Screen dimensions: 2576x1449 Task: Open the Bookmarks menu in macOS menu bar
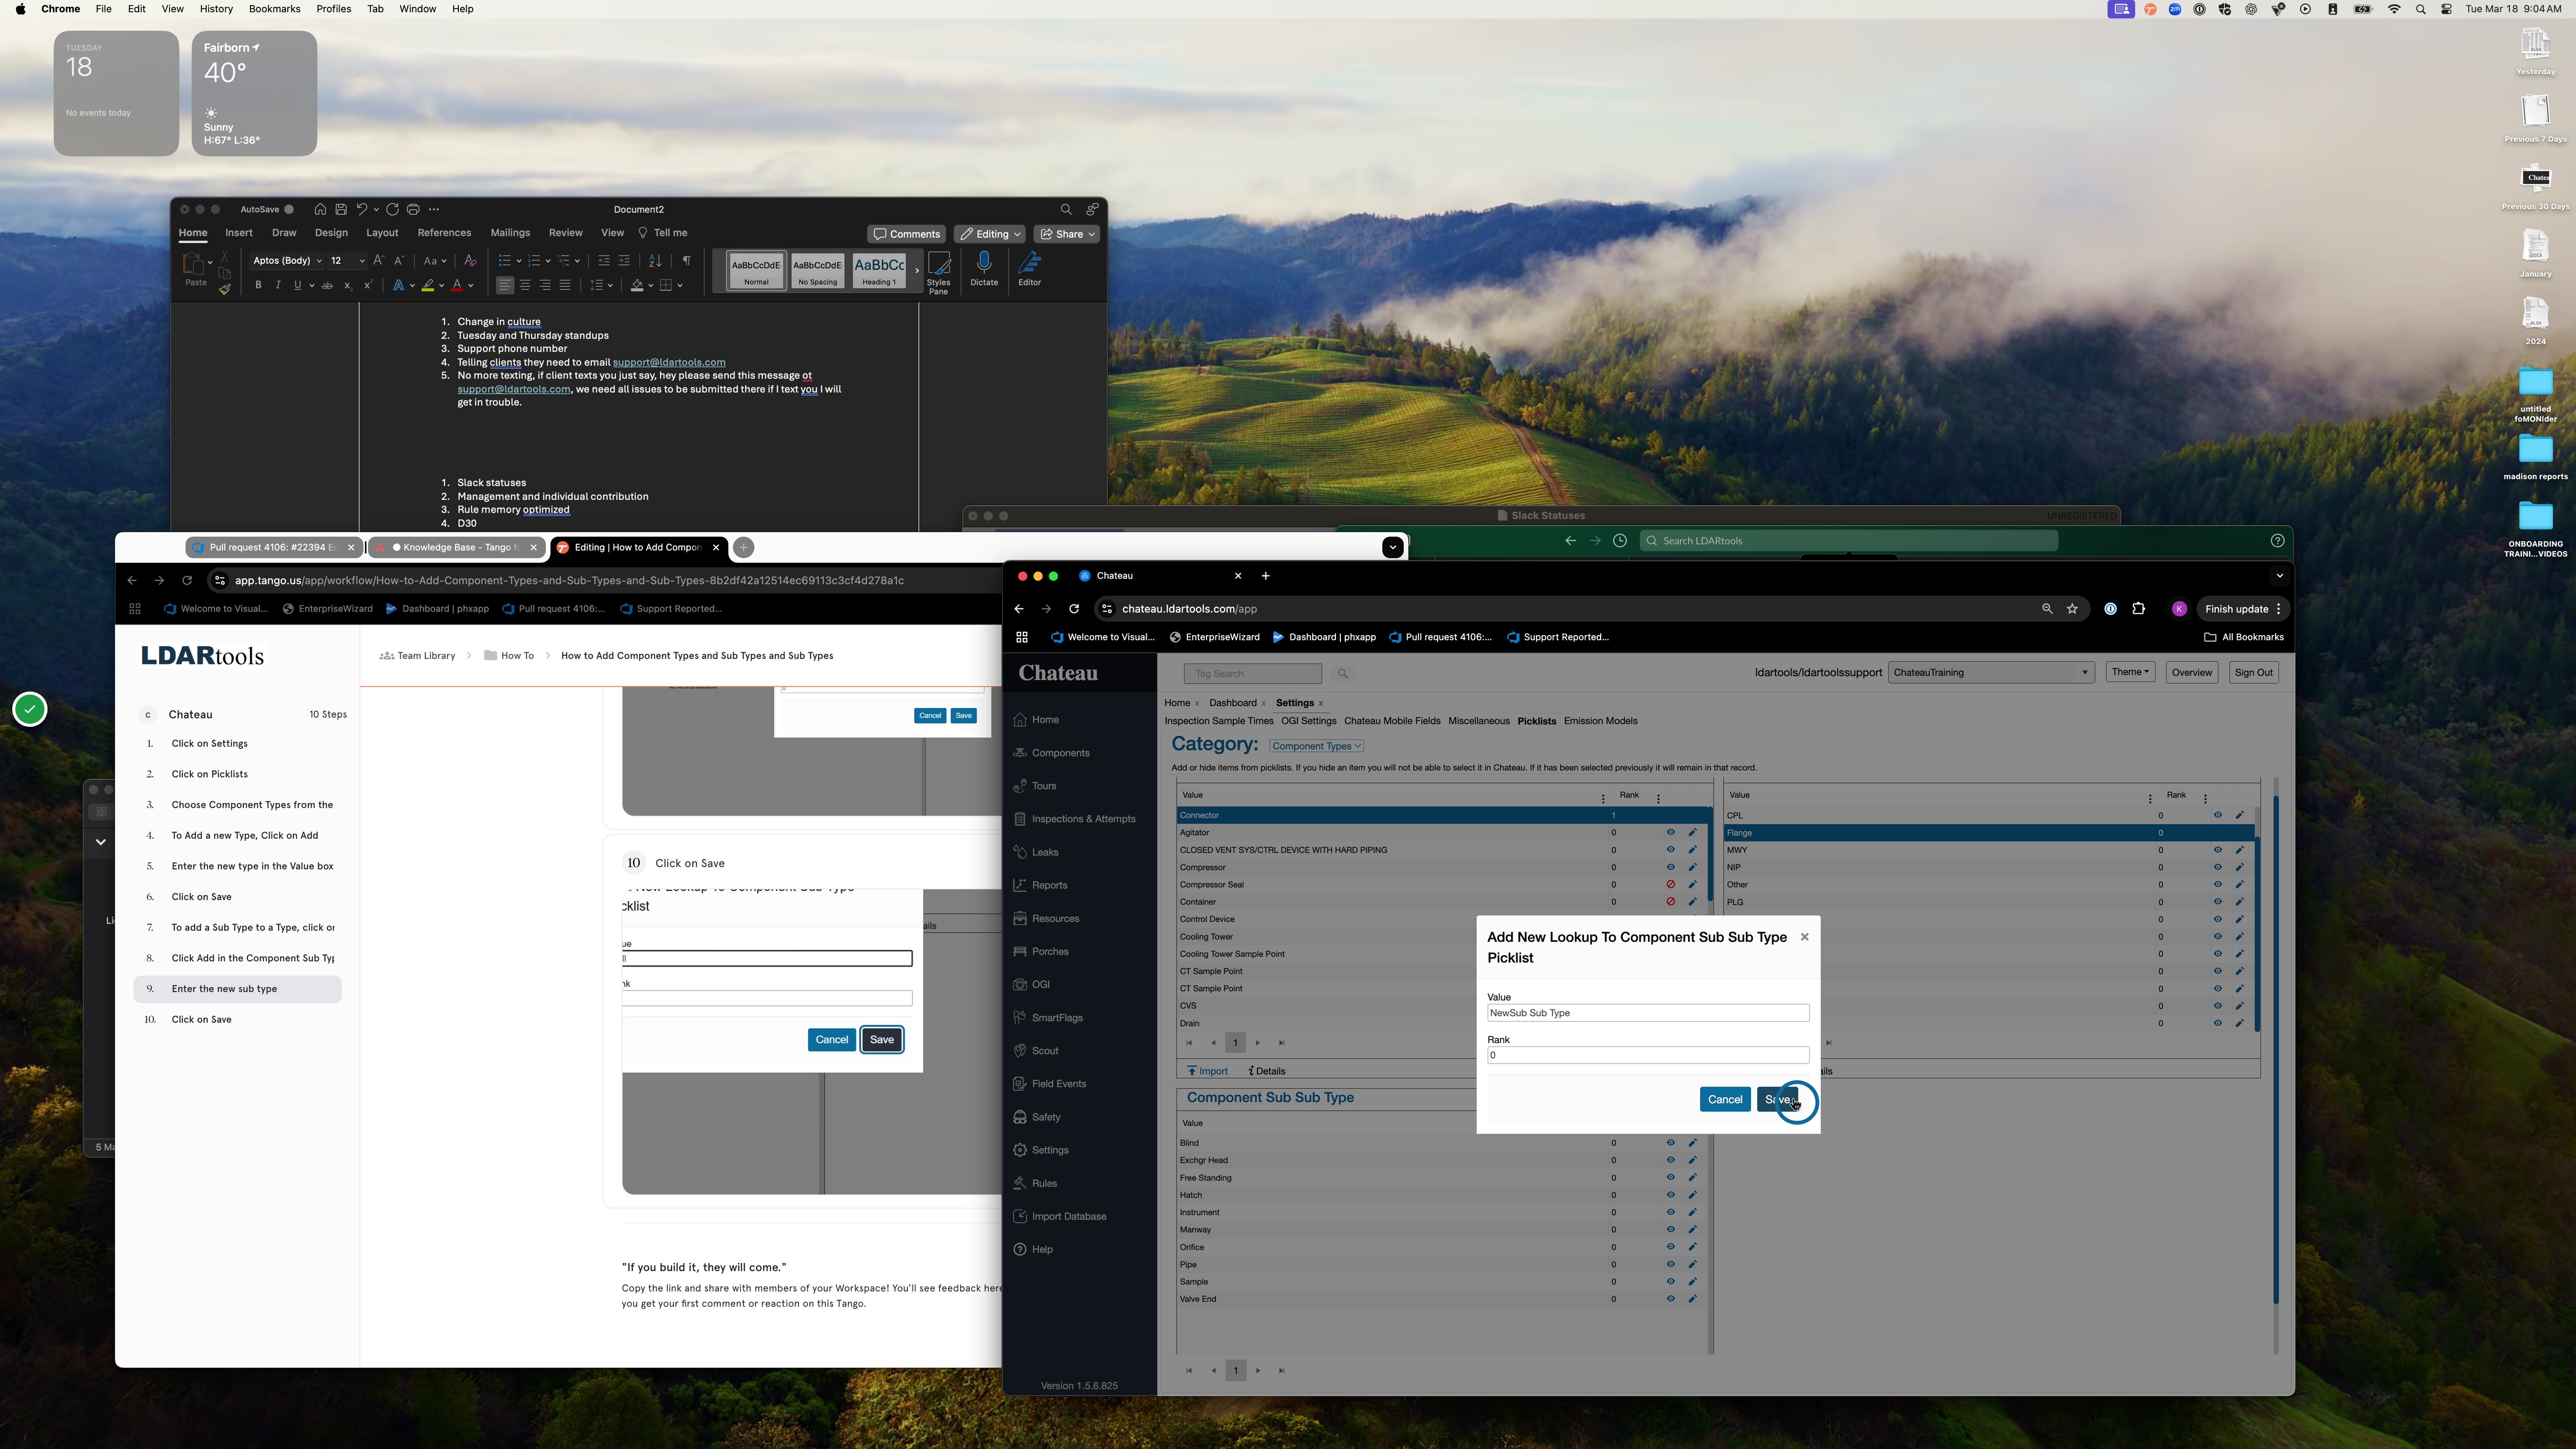click(274, 9)
